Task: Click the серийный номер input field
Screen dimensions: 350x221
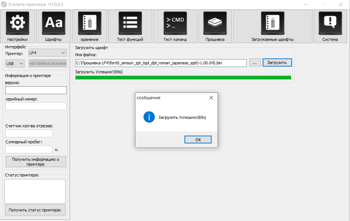Action: (x=36, y=106)
